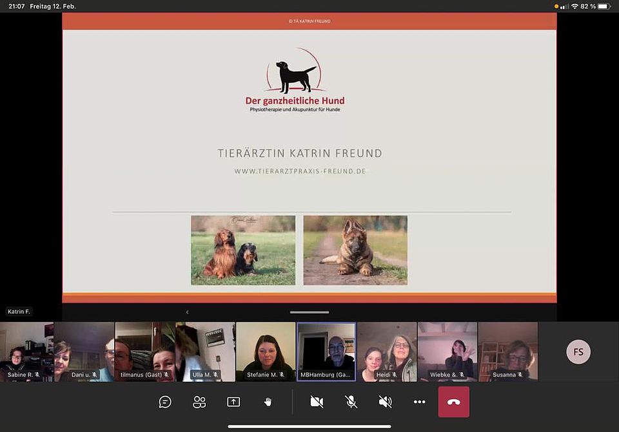This screenshot has width=619, height=432.
Task: Tap the iPad home indicator bar
Action: [x=309, y=426]
